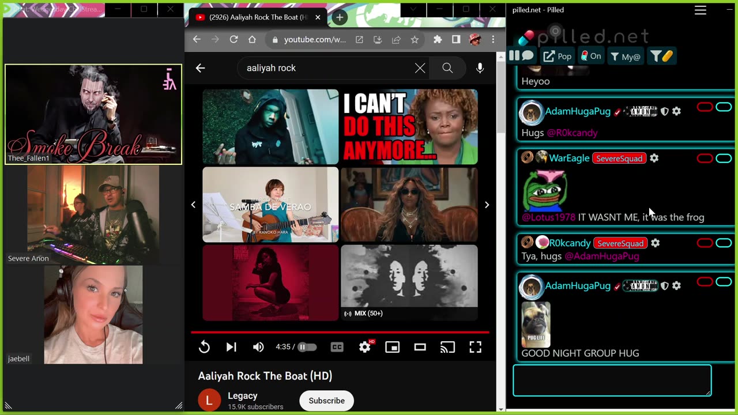The height and width of the screenshot is (415, 738).
Task: Open the Chrome extensions menu
Action: (438, 39)
